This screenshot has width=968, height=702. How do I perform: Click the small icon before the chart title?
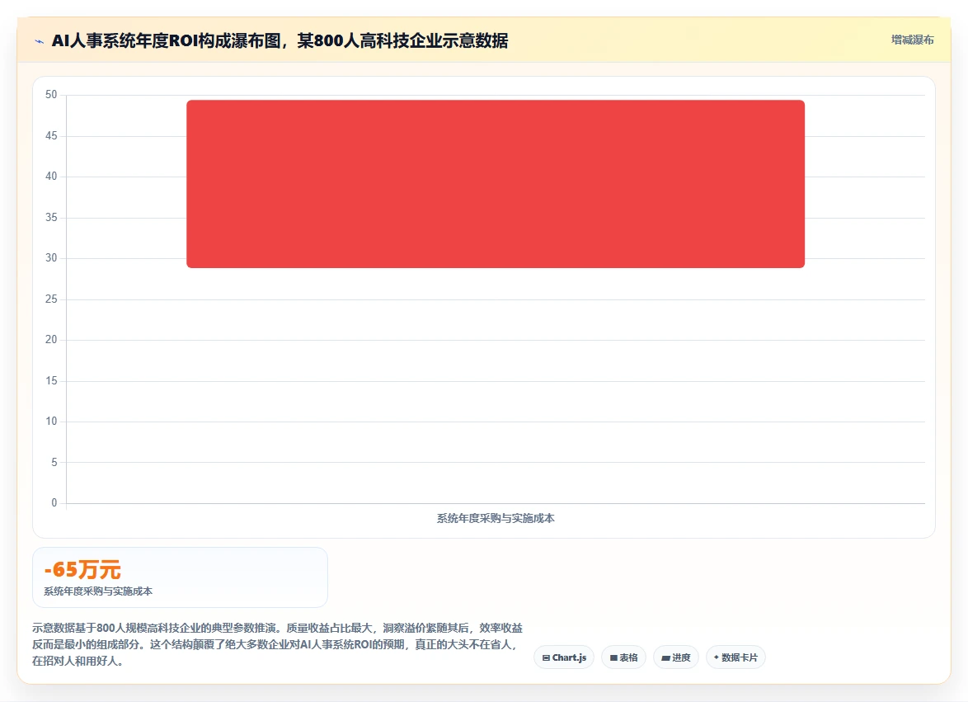tap(40, 41)
